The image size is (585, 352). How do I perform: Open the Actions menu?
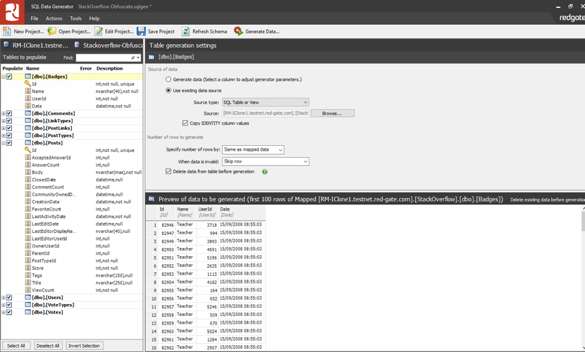tap(54, 18)
